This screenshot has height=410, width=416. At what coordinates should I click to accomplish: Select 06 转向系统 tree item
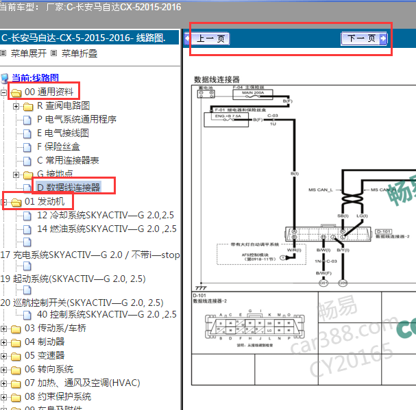pyautogui.click(x=49, y=369)
